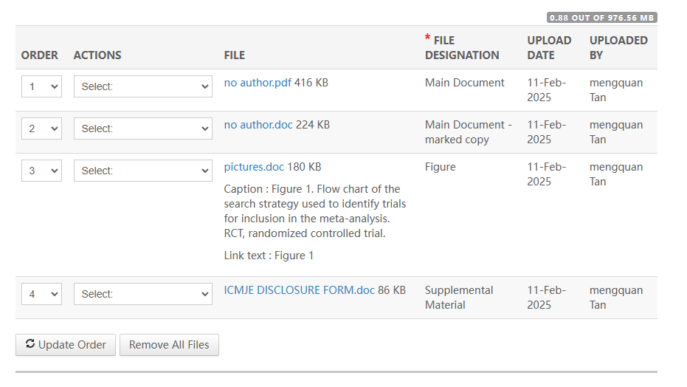Expand order dropdown for no author.pdf
Screen dimensions: 687x387
pyautogui.click(x=41, y=86)
